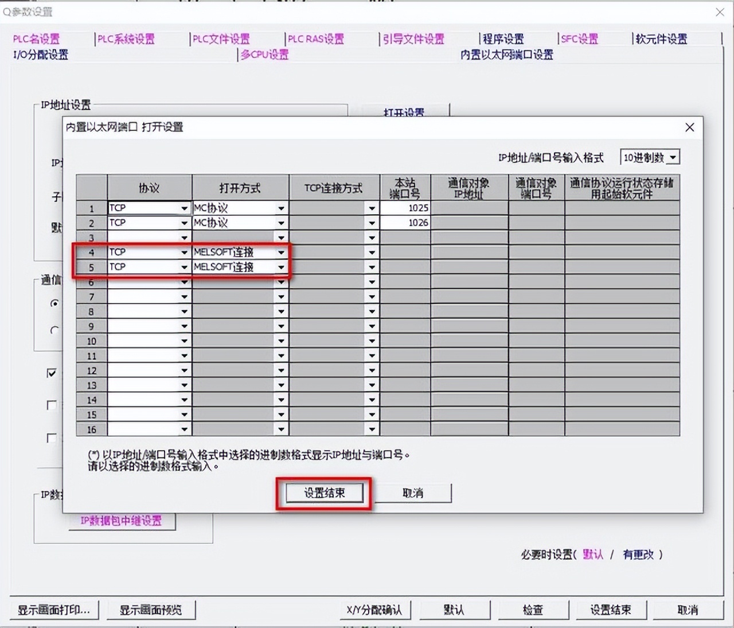Switch to the SFC设置 tab

point(578,38)
